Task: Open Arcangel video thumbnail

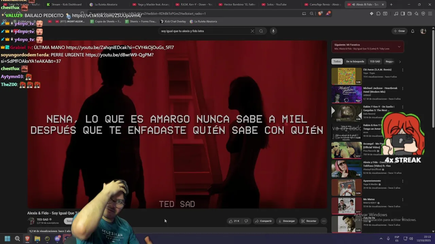Action: [347, 150]
